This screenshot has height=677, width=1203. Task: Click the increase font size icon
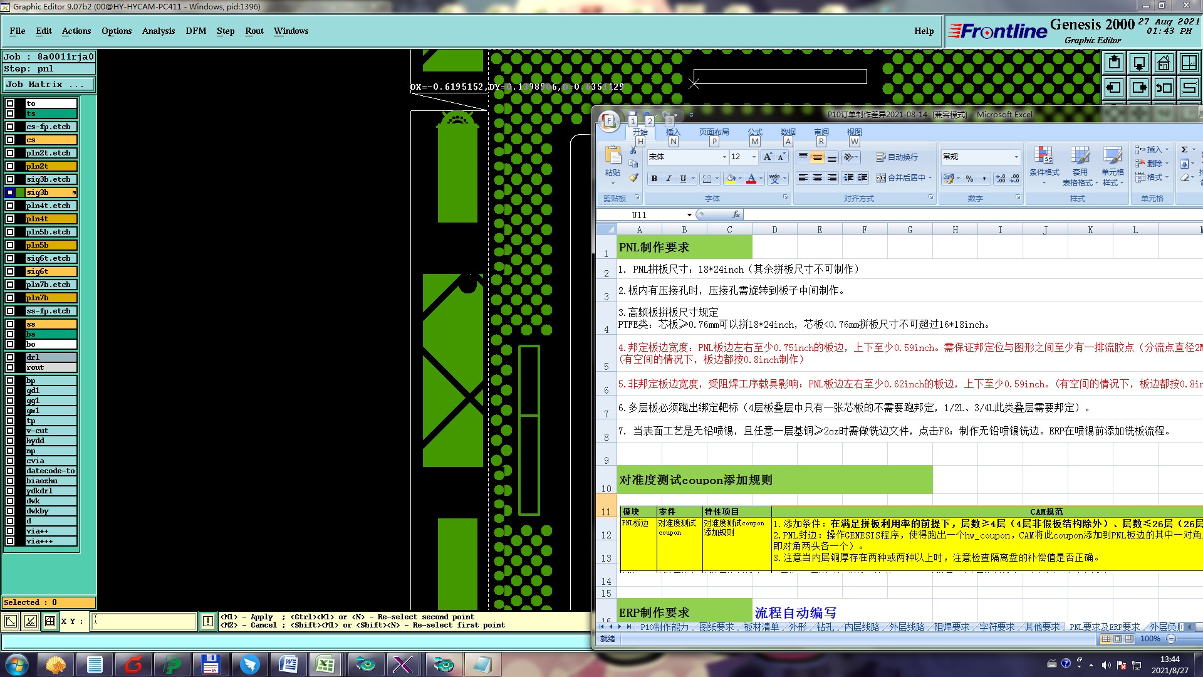pyautogui.click(x=768, y=157)
